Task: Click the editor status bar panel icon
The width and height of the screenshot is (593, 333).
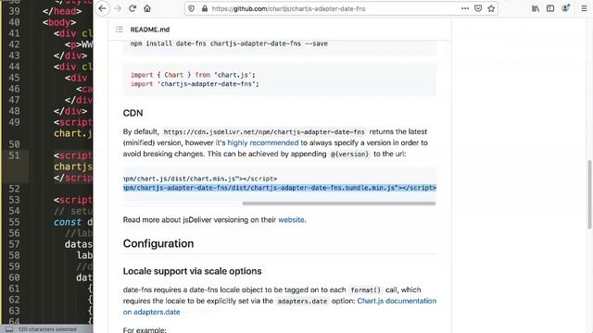Action: pos(9,329)
